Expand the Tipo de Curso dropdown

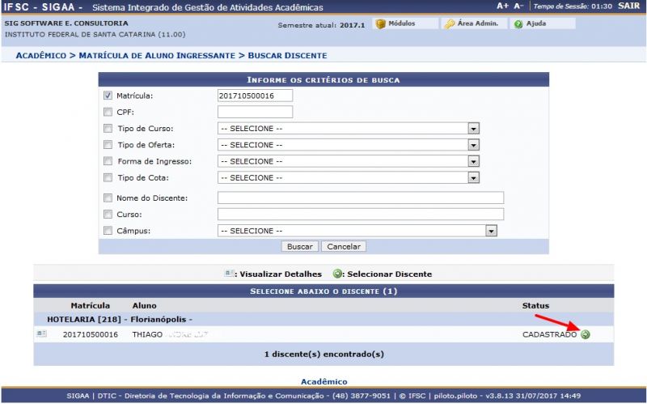click(473, 129)
